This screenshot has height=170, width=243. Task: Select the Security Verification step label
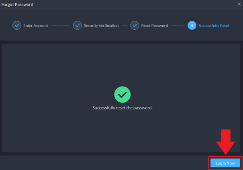101,26
